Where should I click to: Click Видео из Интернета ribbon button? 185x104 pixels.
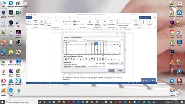point(98,23)
